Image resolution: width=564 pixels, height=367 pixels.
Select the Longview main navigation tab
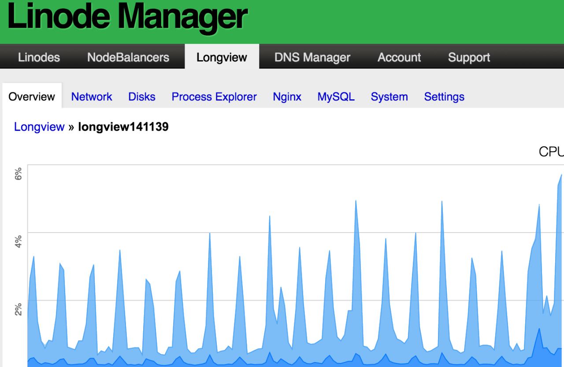point(222,58)
